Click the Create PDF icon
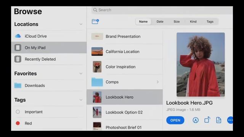 [x=218, y=120]
